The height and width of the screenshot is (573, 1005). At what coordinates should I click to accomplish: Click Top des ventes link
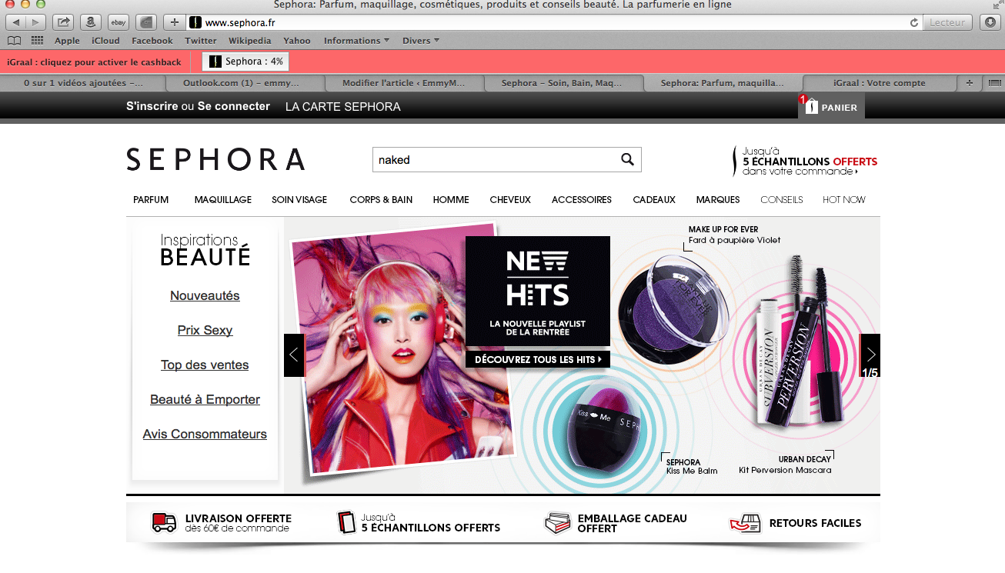click(205, 365)
